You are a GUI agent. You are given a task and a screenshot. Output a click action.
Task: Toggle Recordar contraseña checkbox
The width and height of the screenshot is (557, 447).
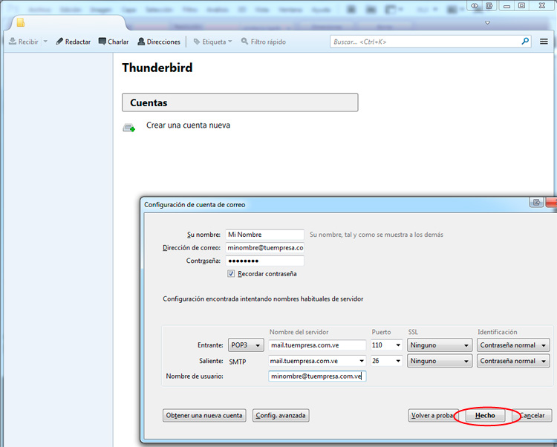(x=232, y=274)
